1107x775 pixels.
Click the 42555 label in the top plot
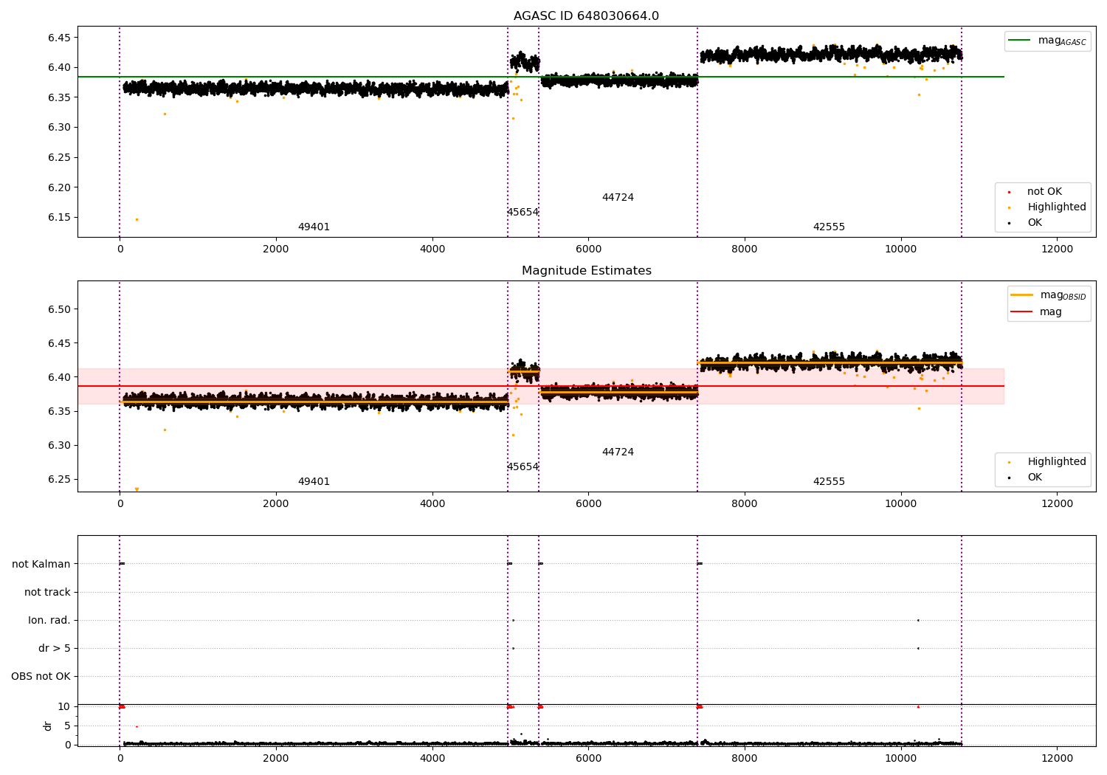click(829, 227)
